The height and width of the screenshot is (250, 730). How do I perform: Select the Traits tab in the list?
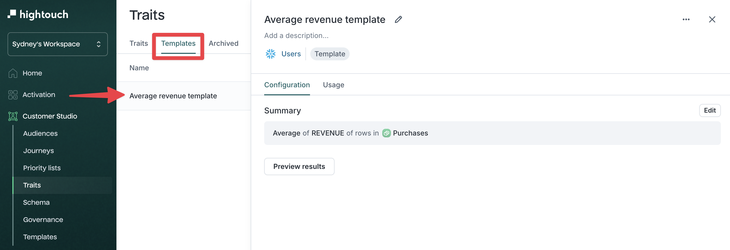pyautogui.click(x=139, y=43)
